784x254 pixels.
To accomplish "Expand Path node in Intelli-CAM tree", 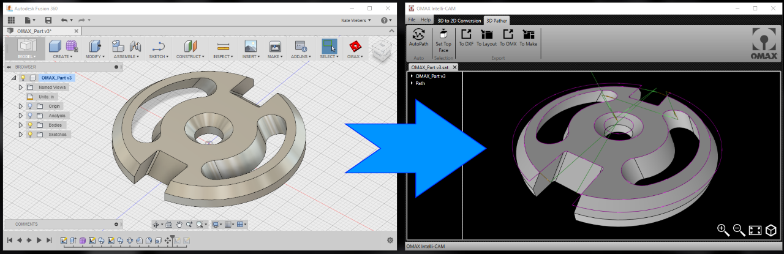I will (x=412, y=83).
